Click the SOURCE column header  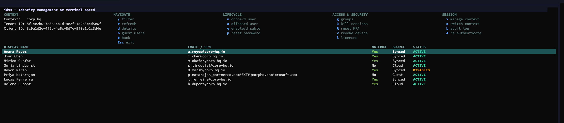click(399, 47)
